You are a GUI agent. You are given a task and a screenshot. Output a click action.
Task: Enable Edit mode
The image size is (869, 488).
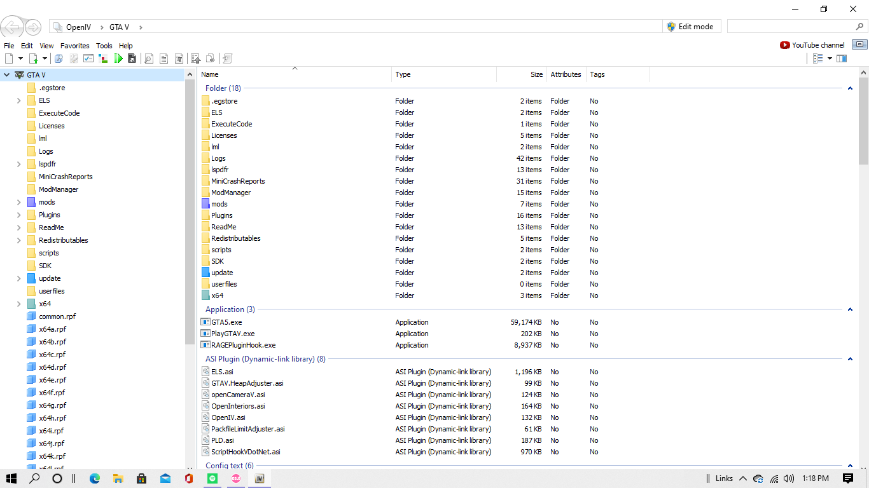point(690,27)
